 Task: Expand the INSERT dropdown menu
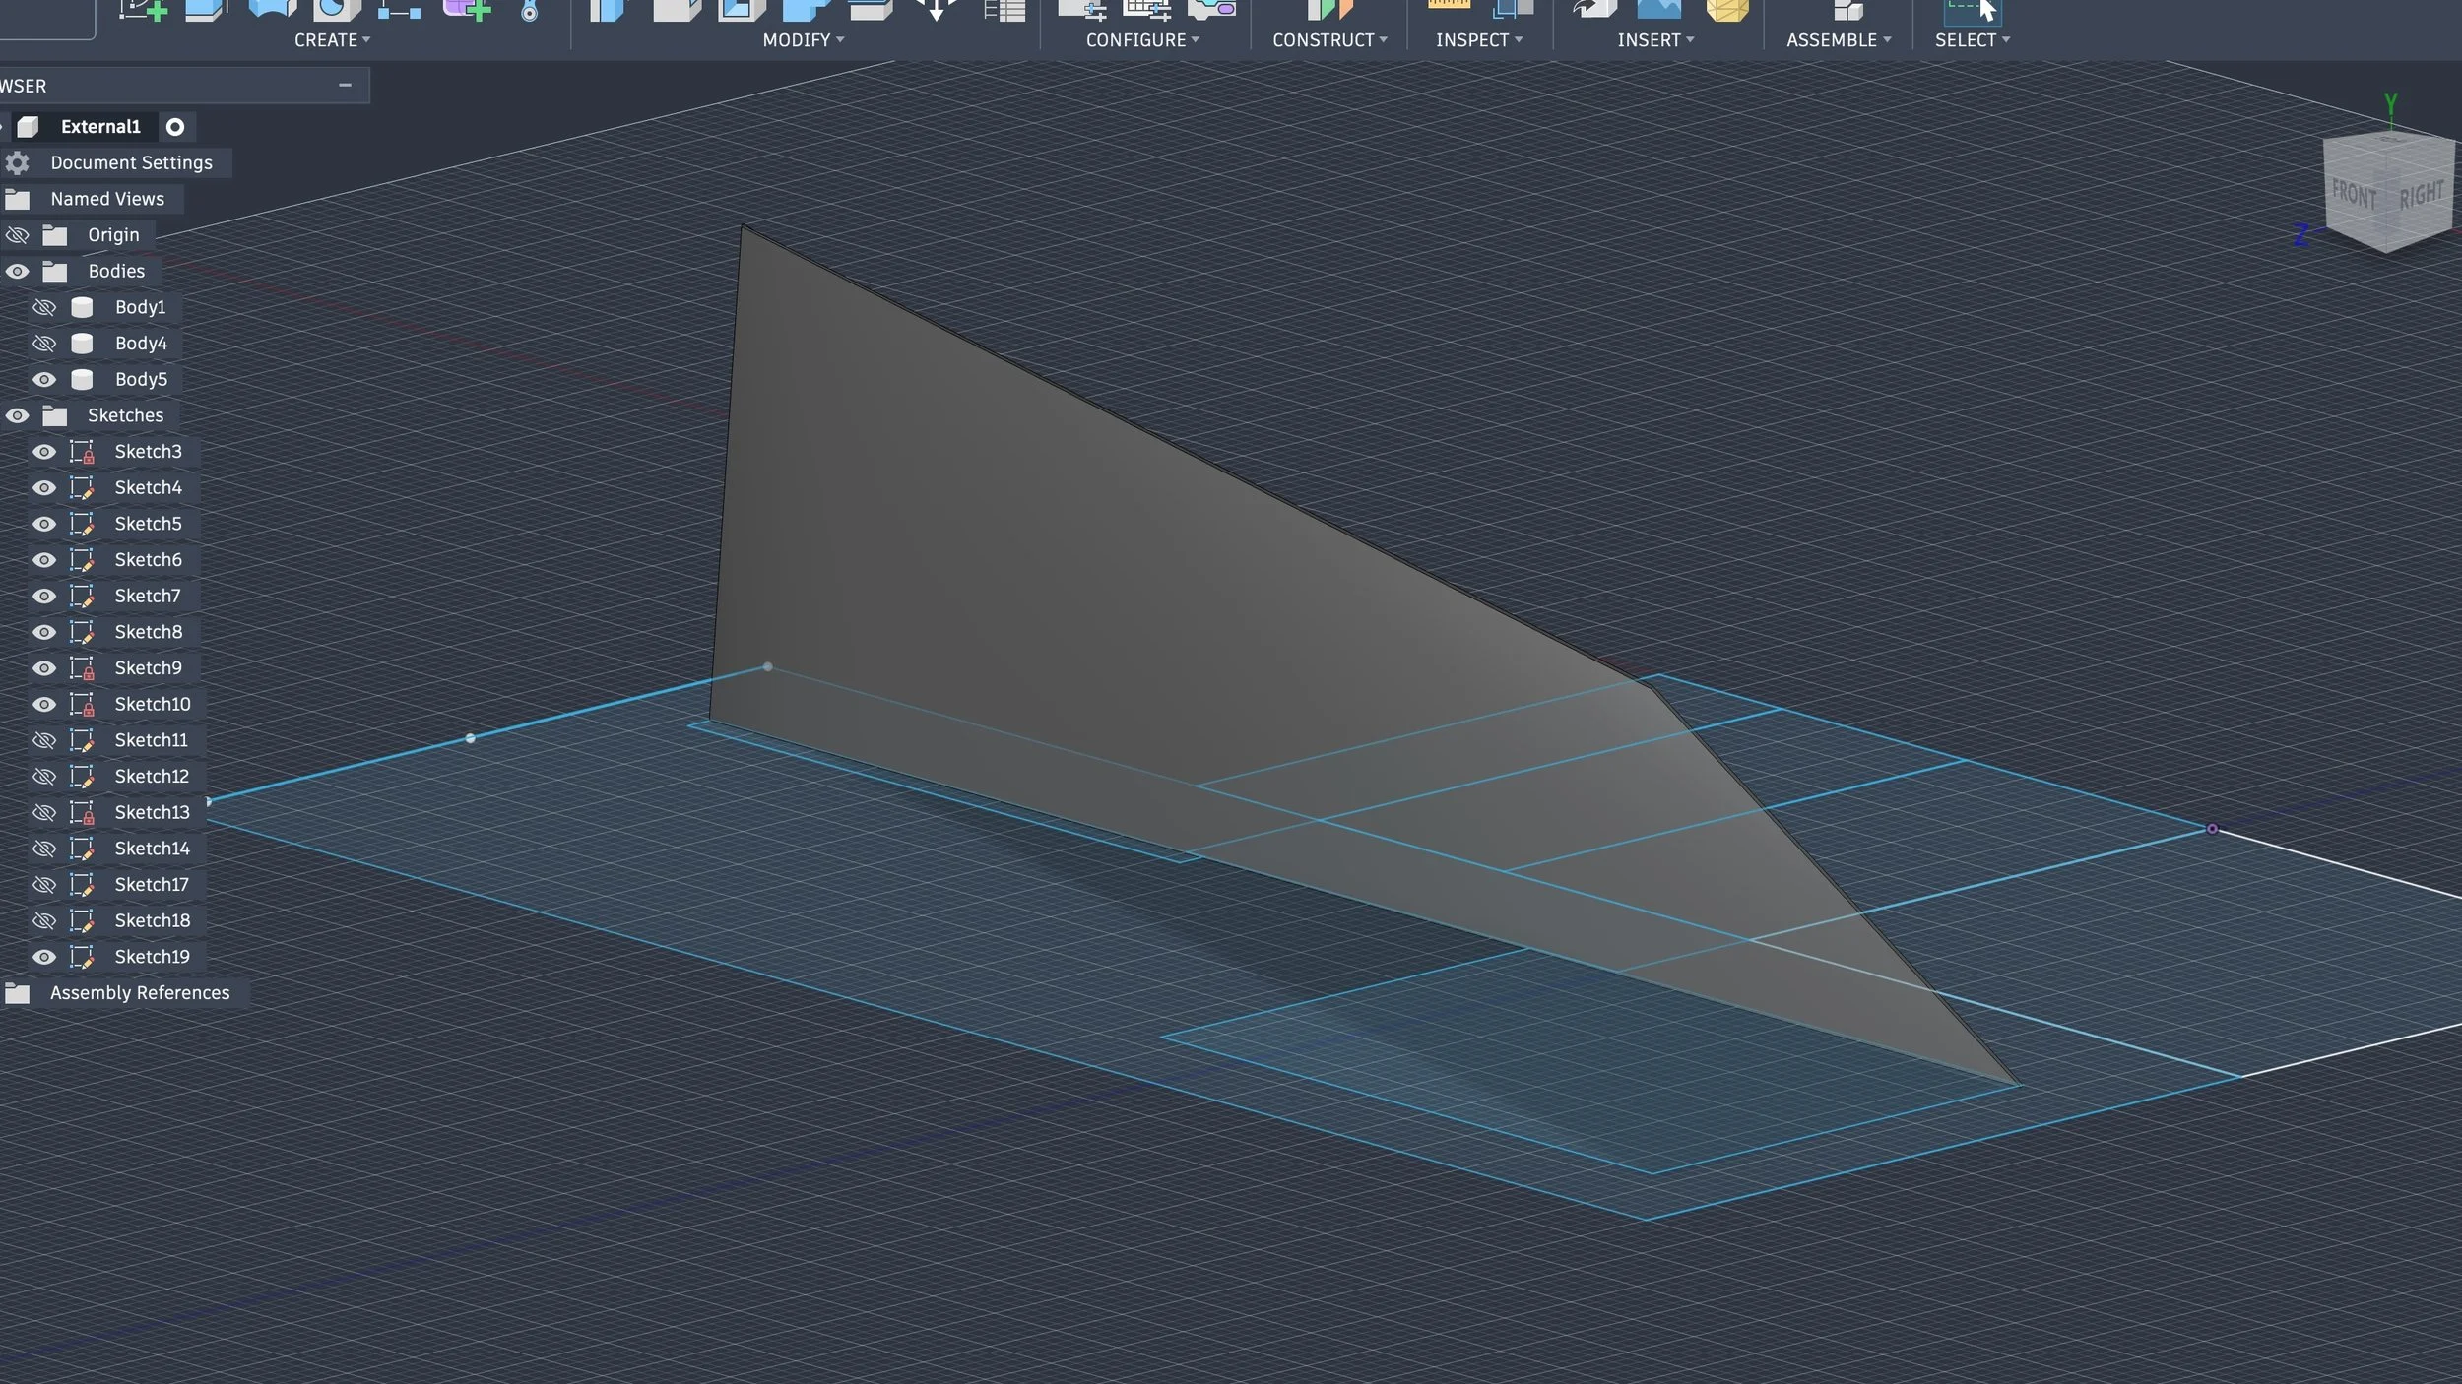coord(1656,40)
